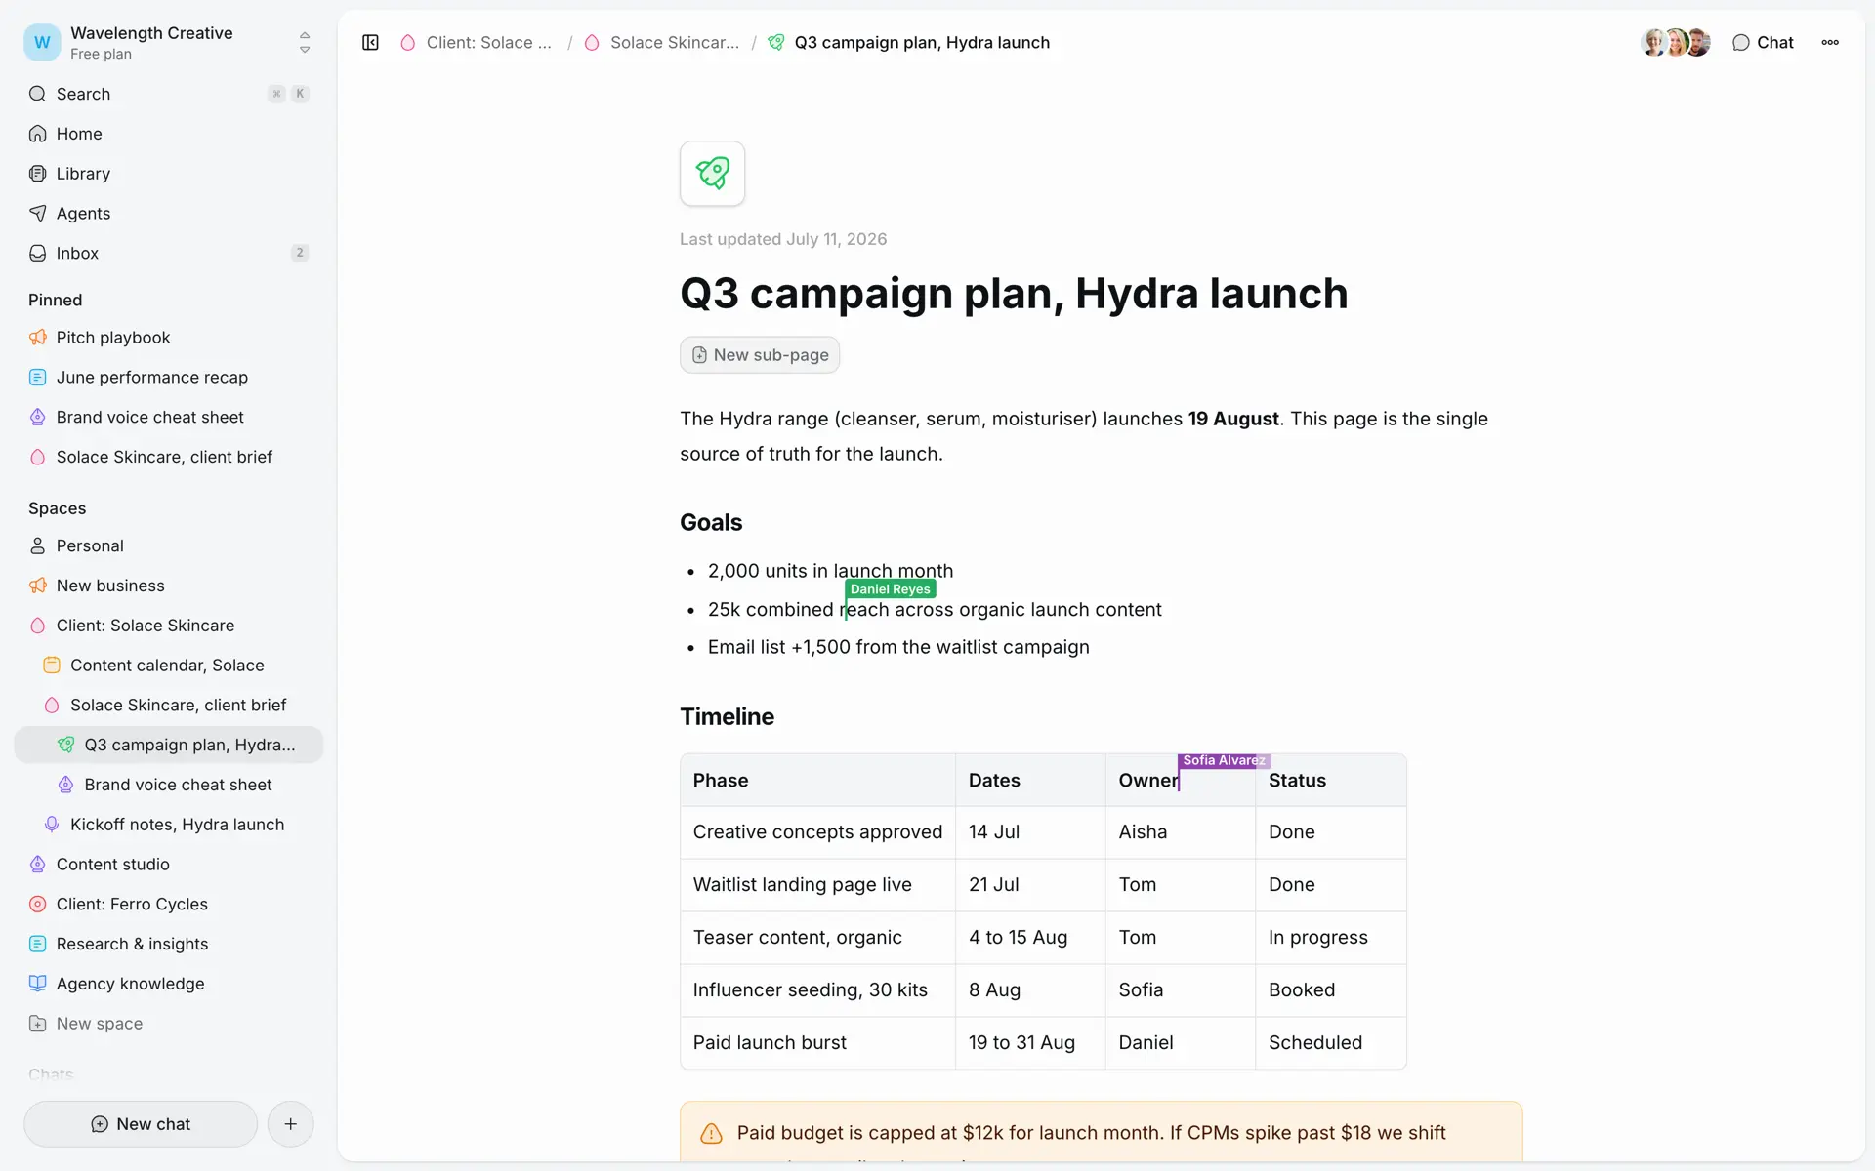Click the Creative concepts approved cell
The width and height of the screenshot is (1875, 1171).
tap(818, 832)
